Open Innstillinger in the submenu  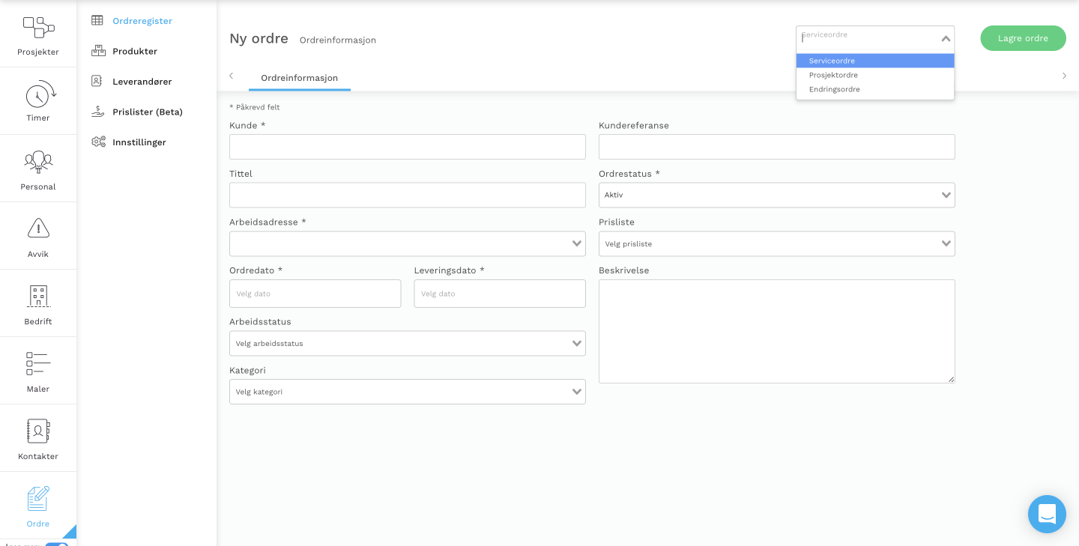click(139, 142)
